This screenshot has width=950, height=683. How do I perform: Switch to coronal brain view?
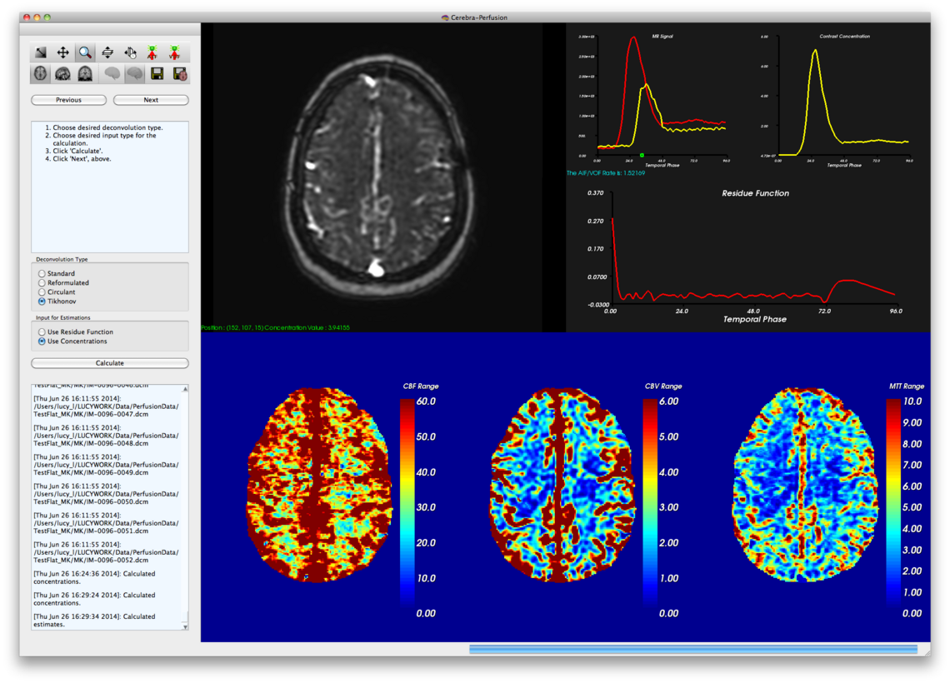point(85,74)
